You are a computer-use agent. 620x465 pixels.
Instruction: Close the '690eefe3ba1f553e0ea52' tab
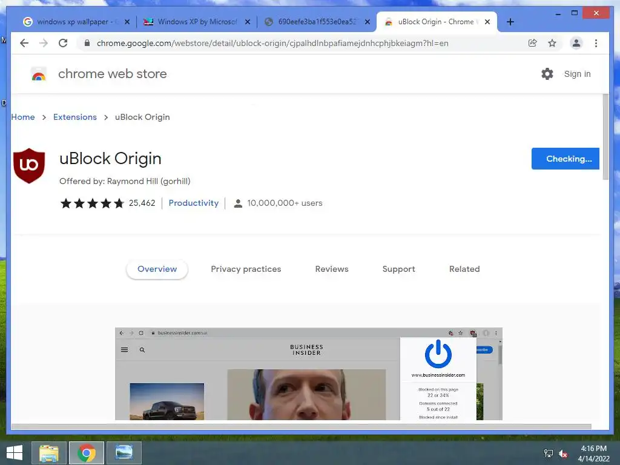[x=368, y=22]
